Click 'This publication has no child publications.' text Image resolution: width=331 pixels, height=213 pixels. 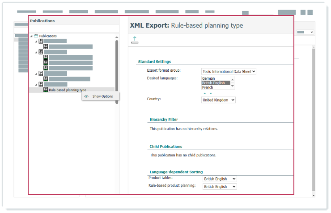pyautogui.click(x=183, y=155)
